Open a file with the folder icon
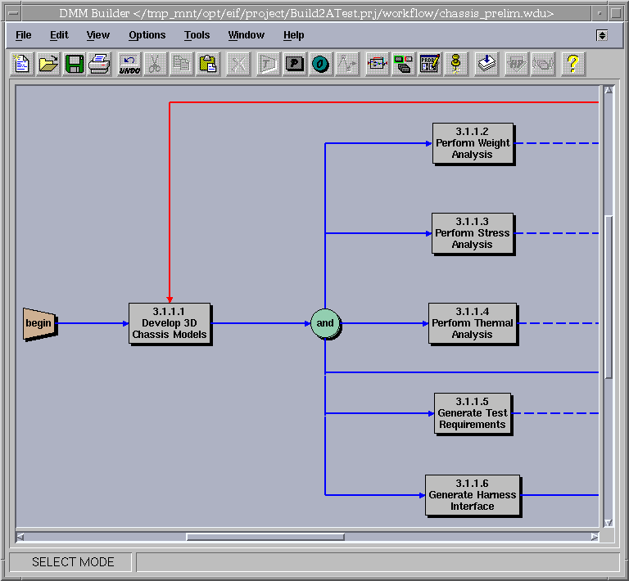Screen dimensions: 629x581 48,64
